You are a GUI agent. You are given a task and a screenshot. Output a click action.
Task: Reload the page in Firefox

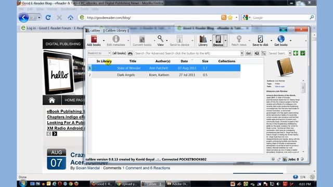(x=48, y=18)
